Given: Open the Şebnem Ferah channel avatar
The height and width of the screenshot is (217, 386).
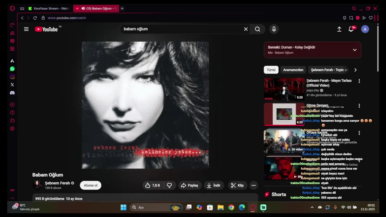Looking at the screenshot, I should pos(37,185).
